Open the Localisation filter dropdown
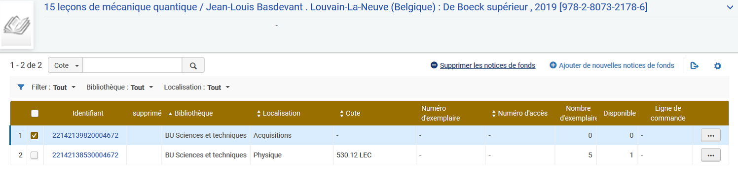Viewport: 738px width, 184px height. click(x=197, y=87)
